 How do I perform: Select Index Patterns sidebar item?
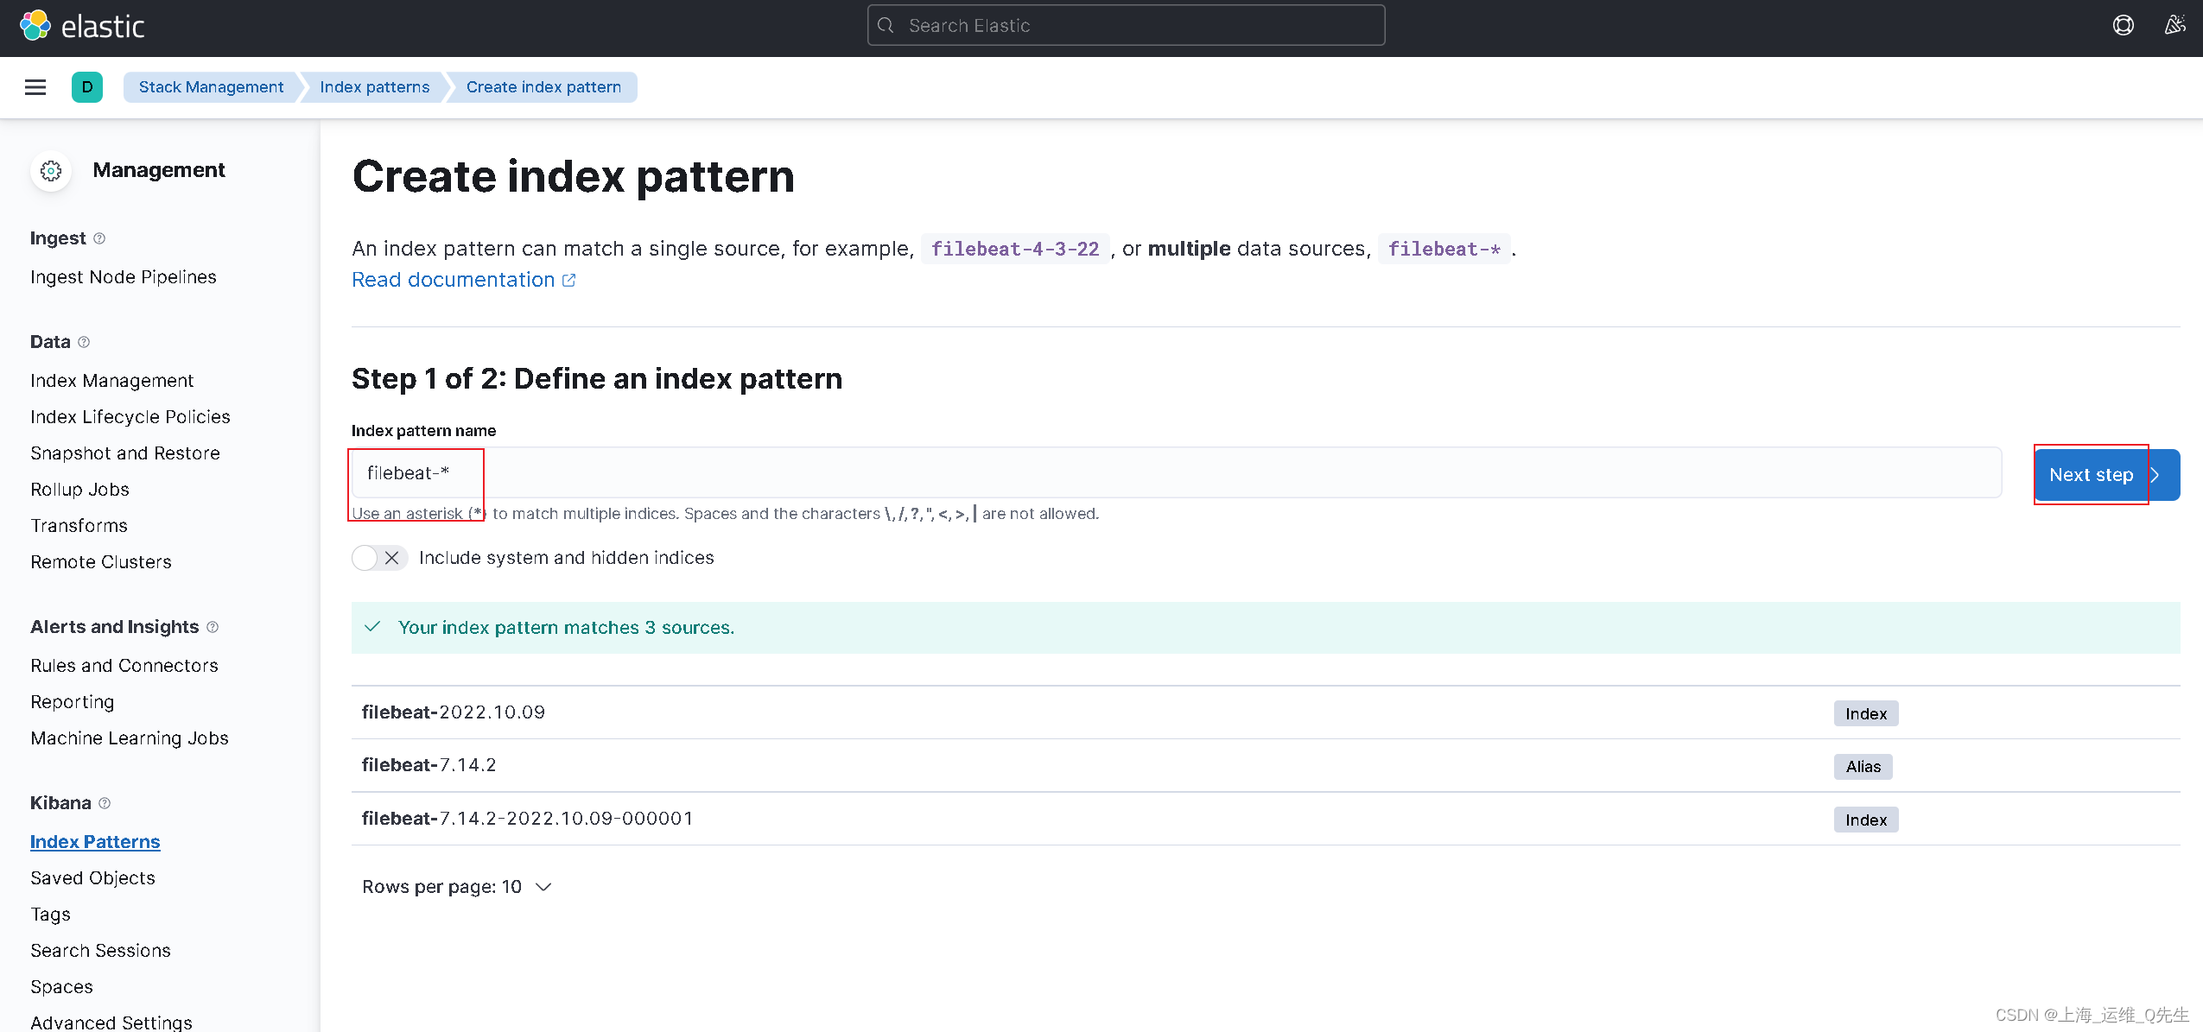(94, 841)
